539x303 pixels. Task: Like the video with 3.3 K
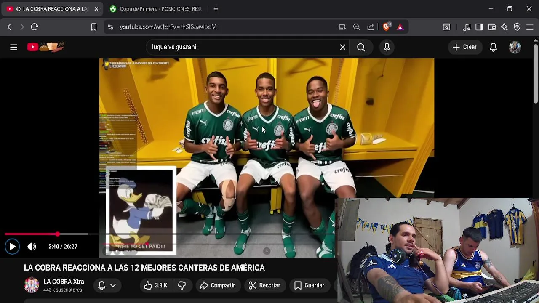tap(156, 285)
